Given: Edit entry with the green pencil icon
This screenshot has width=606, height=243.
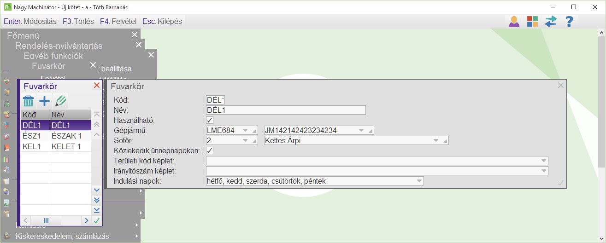Looking at the screenshot, I should (60, 101).
